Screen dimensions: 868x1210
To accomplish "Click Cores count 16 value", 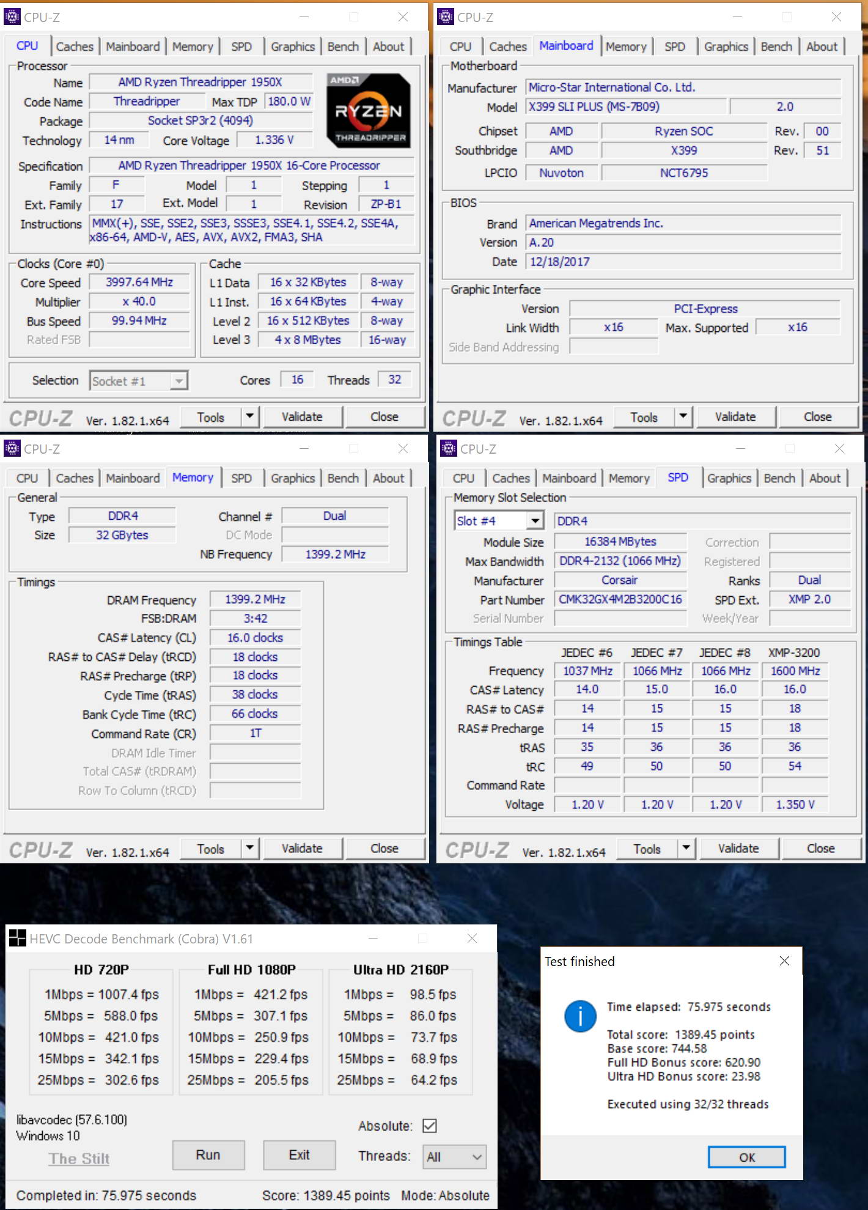I will point(297,380).
